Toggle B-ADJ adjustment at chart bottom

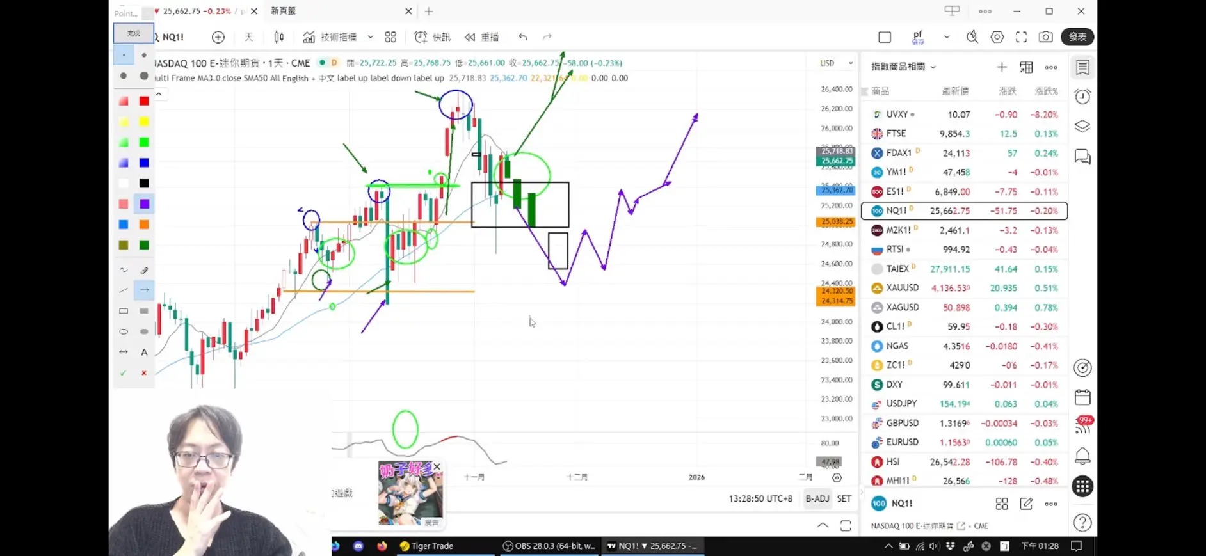[817, 498]
